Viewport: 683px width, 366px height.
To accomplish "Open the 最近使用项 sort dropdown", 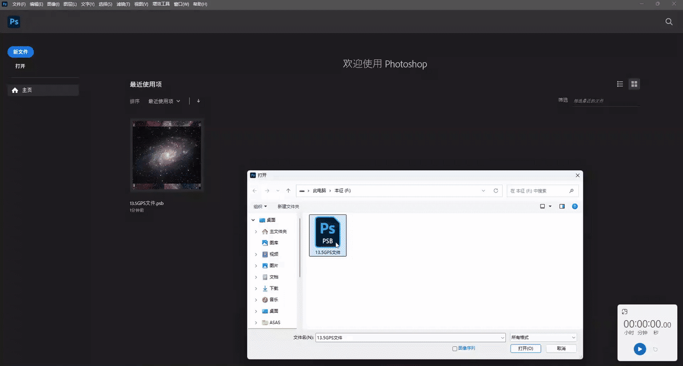I will point(164,101).
